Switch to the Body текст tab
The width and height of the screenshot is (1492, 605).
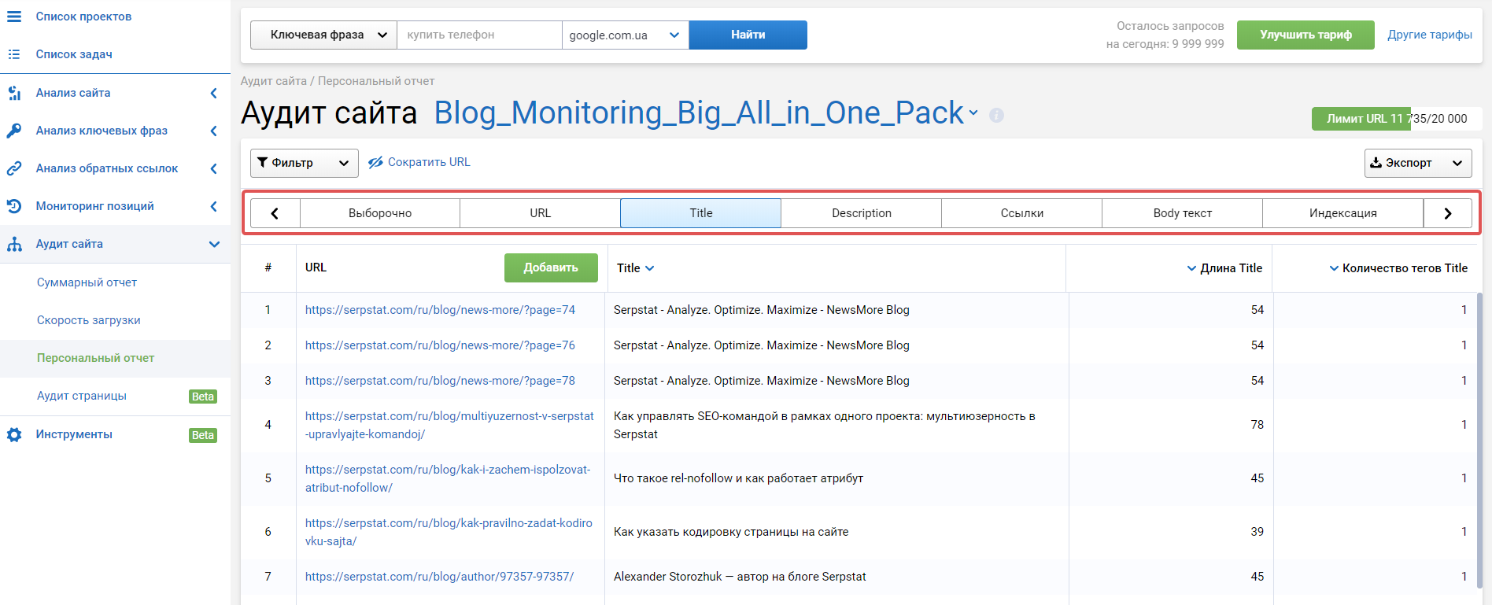1183,213
